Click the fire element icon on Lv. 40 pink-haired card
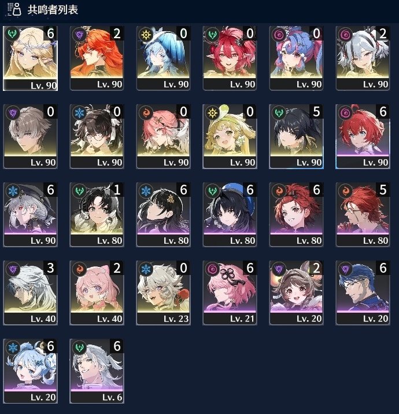Viewport: 399px width, 414px height. (x=79, y=269)
